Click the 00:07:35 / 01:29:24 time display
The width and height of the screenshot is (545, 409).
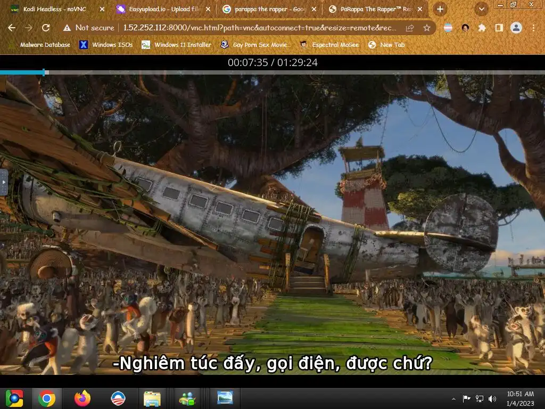tap(272, 62)
